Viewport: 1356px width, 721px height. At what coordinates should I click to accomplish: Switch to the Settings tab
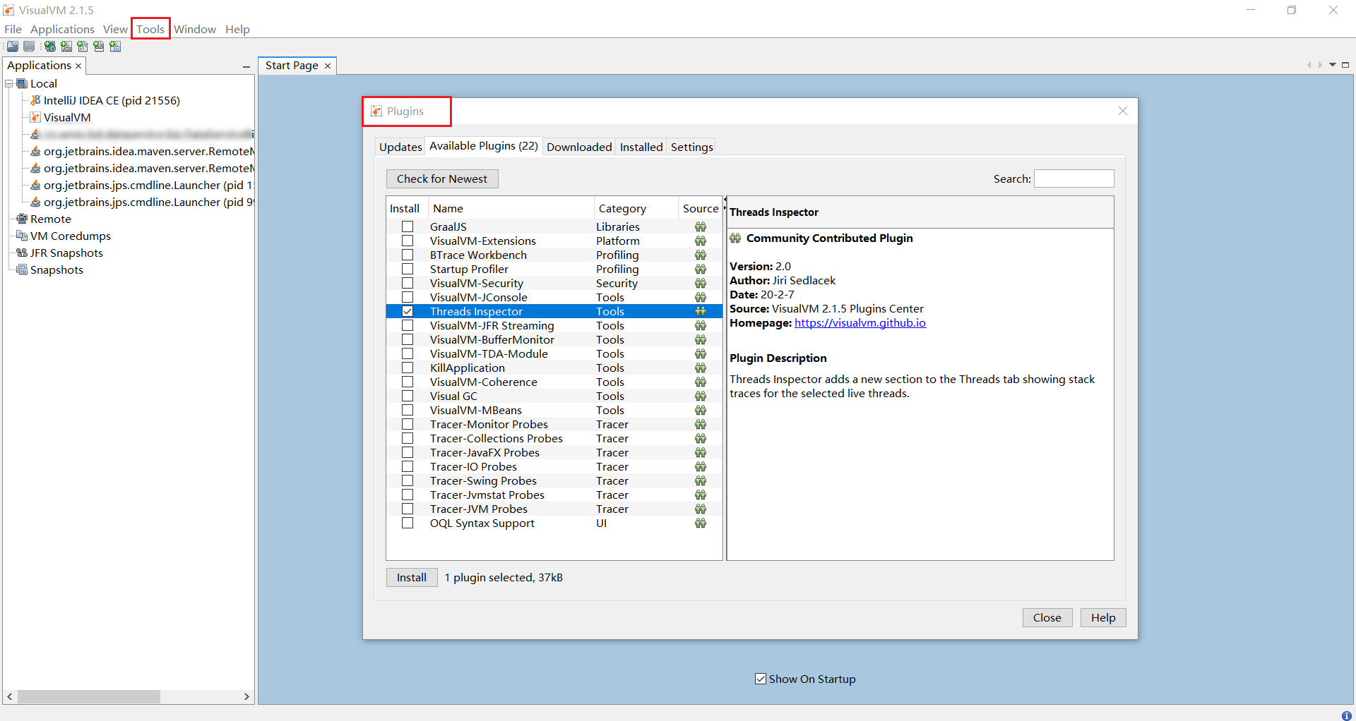coord(691,147)
